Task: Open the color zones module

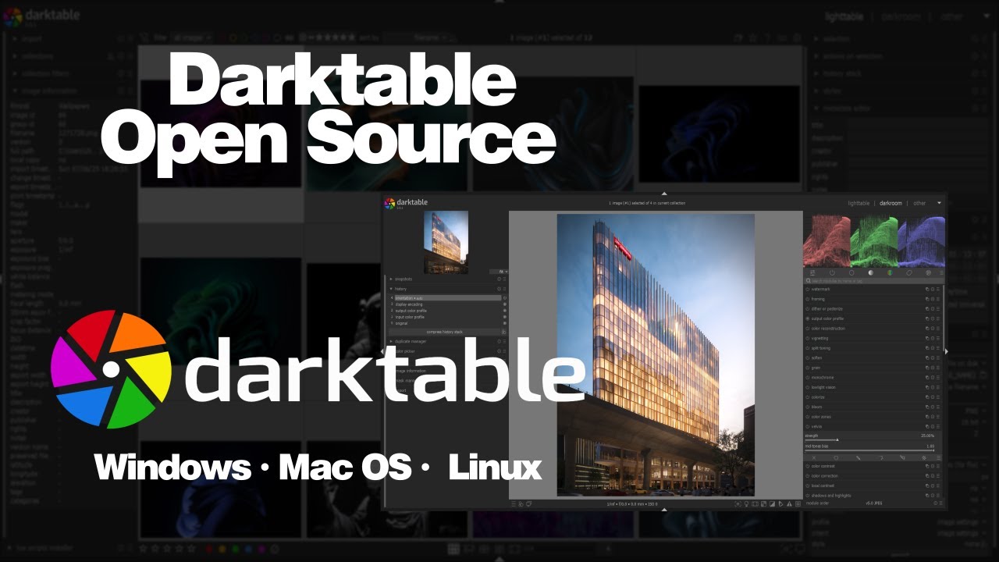Action: (873, 417)
